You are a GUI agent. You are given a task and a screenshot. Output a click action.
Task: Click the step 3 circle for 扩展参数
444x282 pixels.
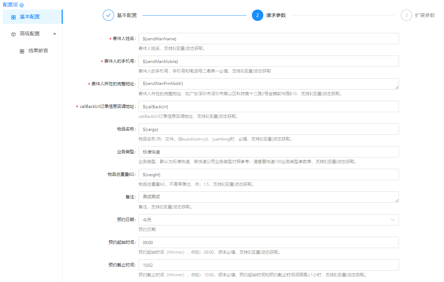click(x=406, y=16)
